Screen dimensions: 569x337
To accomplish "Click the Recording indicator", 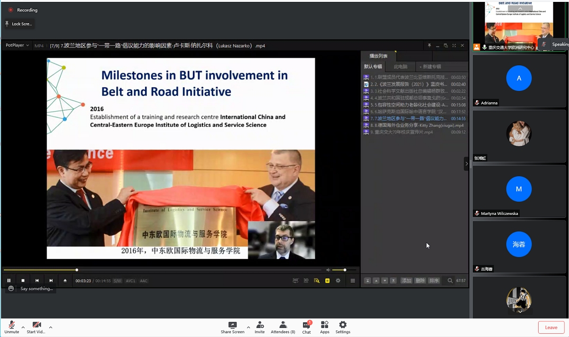I will (22, 10).
